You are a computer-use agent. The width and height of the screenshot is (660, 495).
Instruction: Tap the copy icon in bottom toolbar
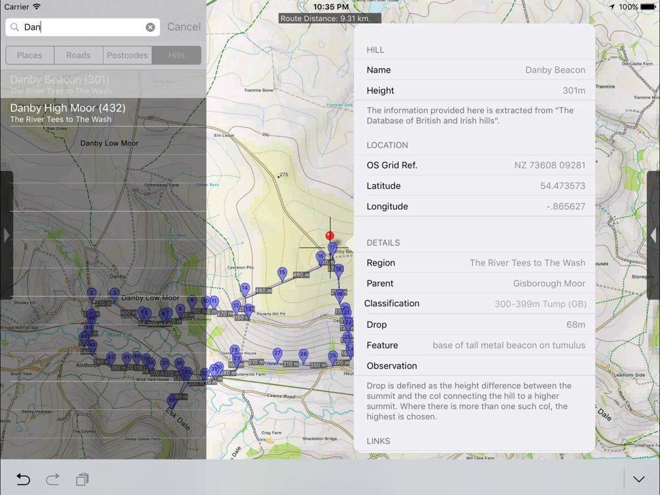(x=82, y=479)
